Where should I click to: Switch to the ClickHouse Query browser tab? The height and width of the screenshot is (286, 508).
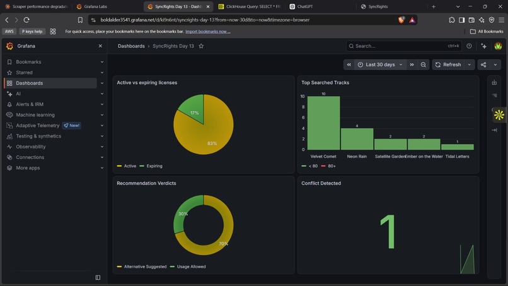click(250, 6)
